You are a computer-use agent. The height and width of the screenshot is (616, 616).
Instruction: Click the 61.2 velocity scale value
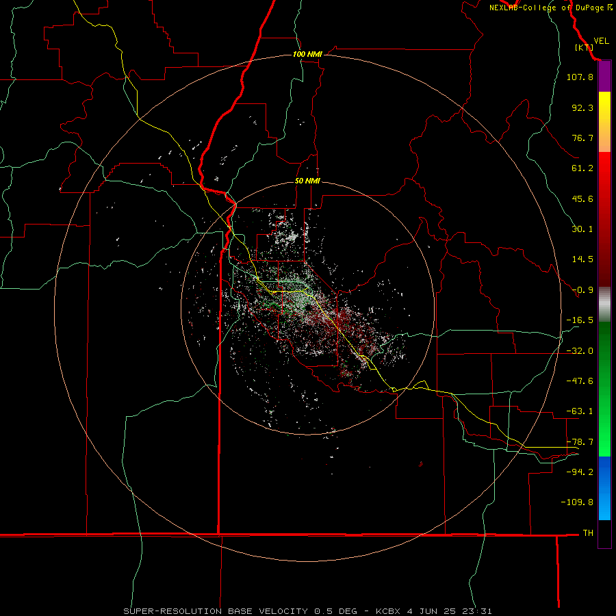(x=582, y=168)
